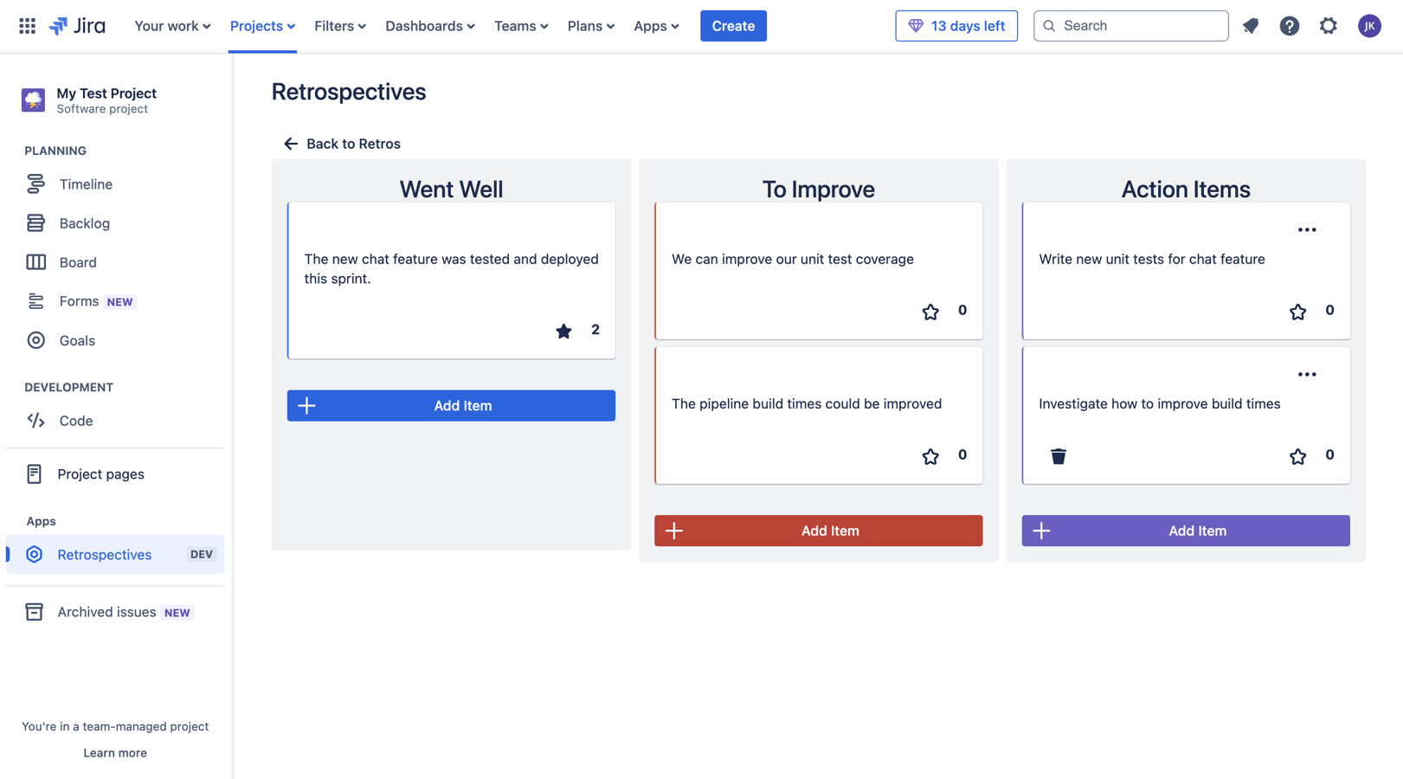Star the pipeline build times card
This screenshot has width=1403, height=779.
click(x=930, y=456)
